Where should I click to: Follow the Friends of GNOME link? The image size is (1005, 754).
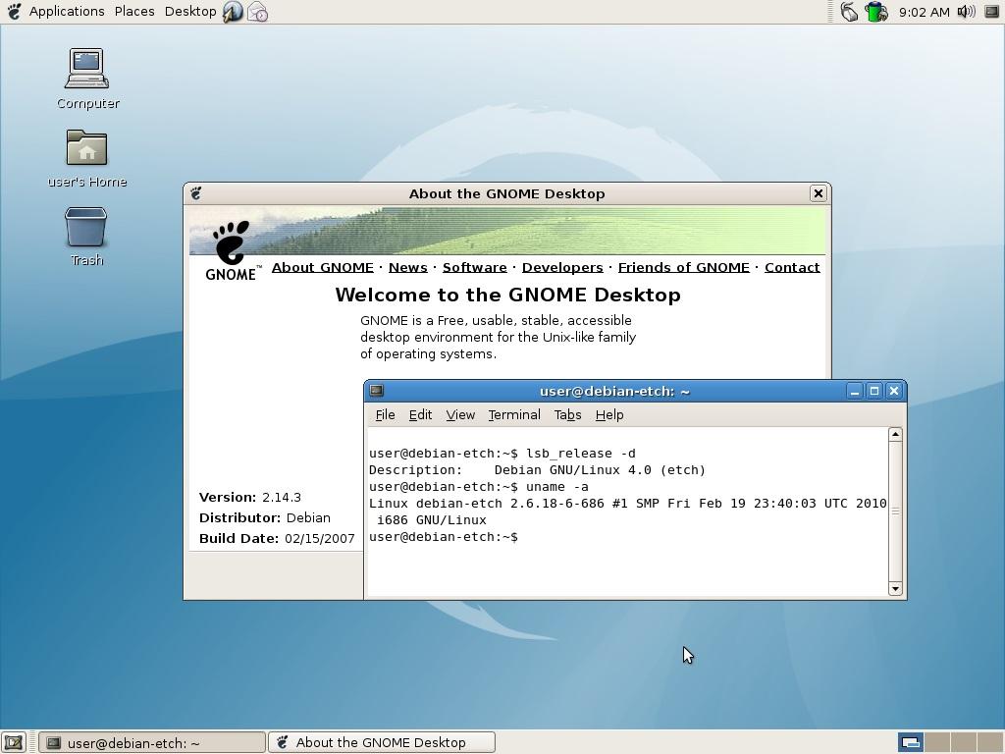coord(683,267)
